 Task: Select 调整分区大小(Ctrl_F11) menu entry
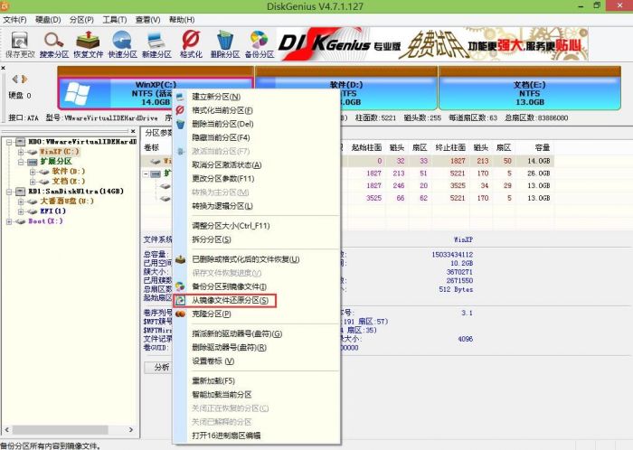[231, 226]
